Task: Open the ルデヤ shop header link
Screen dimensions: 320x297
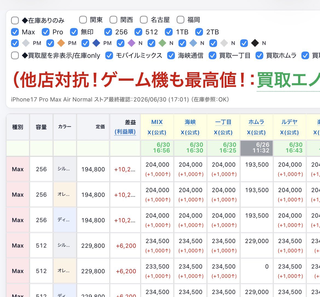Action: tap(289, 122)
